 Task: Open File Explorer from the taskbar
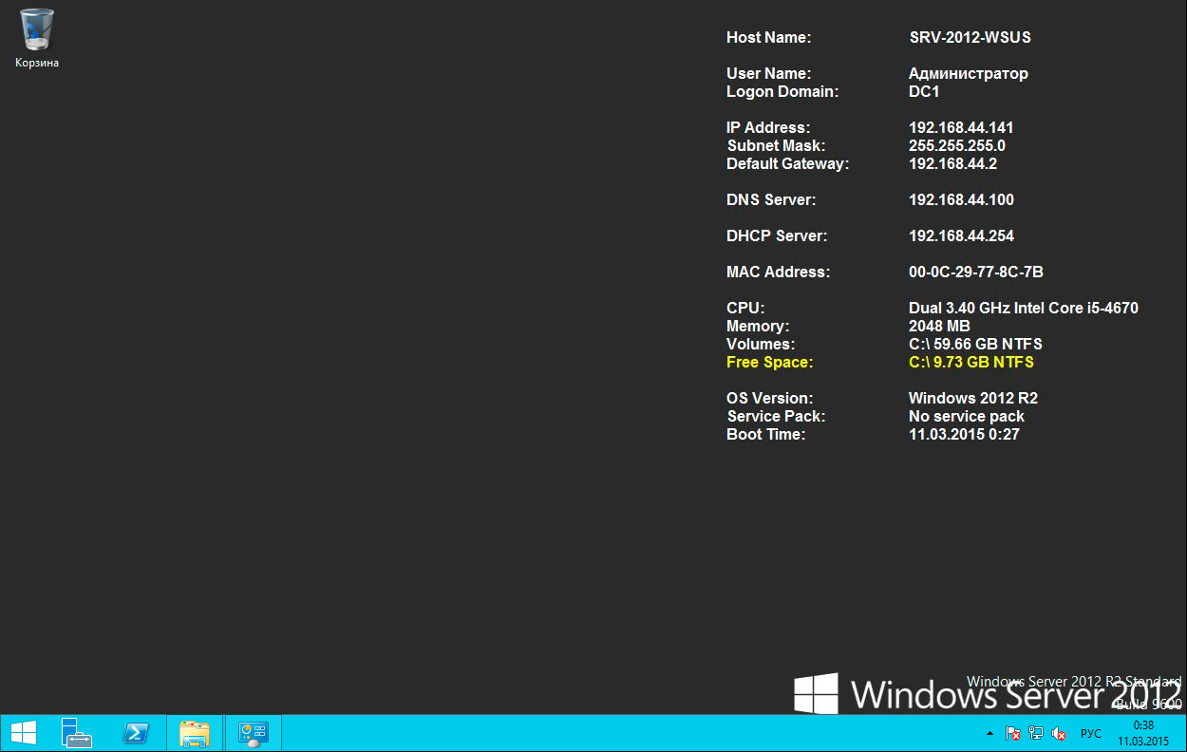point(195,733)
